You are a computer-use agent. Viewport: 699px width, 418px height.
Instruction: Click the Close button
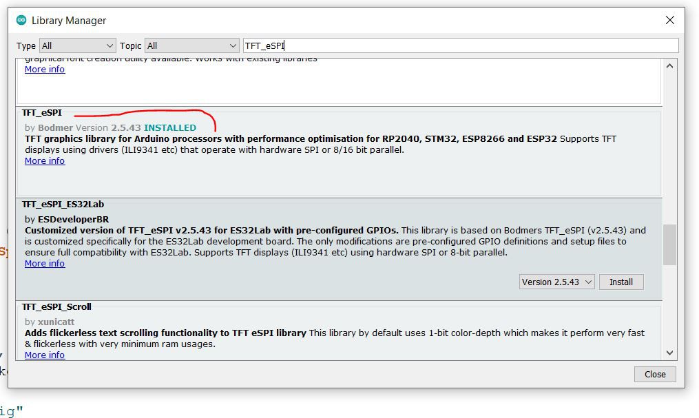click(x=655, y=375)
